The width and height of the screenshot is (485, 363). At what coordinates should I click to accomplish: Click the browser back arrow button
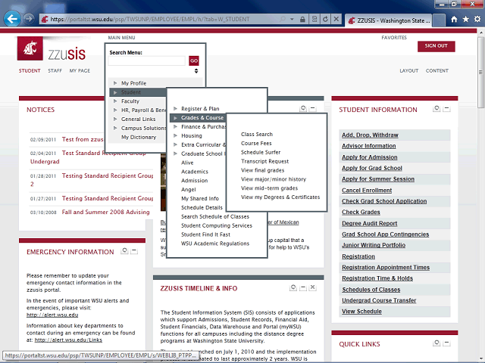(x=12, y=19)
